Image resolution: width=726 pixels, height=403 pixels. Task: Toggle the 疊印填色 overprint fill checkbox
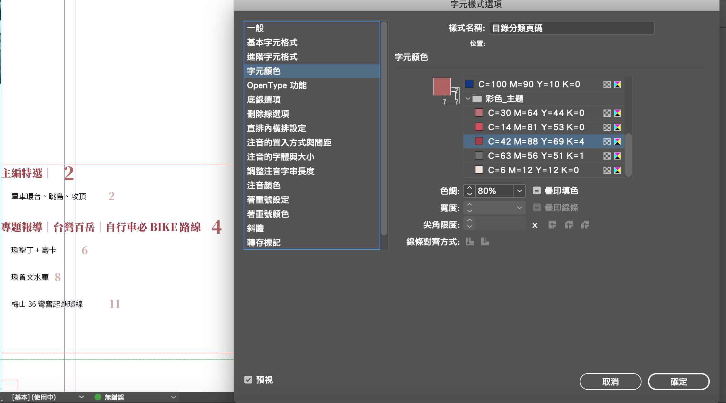[x=537, y=191]
